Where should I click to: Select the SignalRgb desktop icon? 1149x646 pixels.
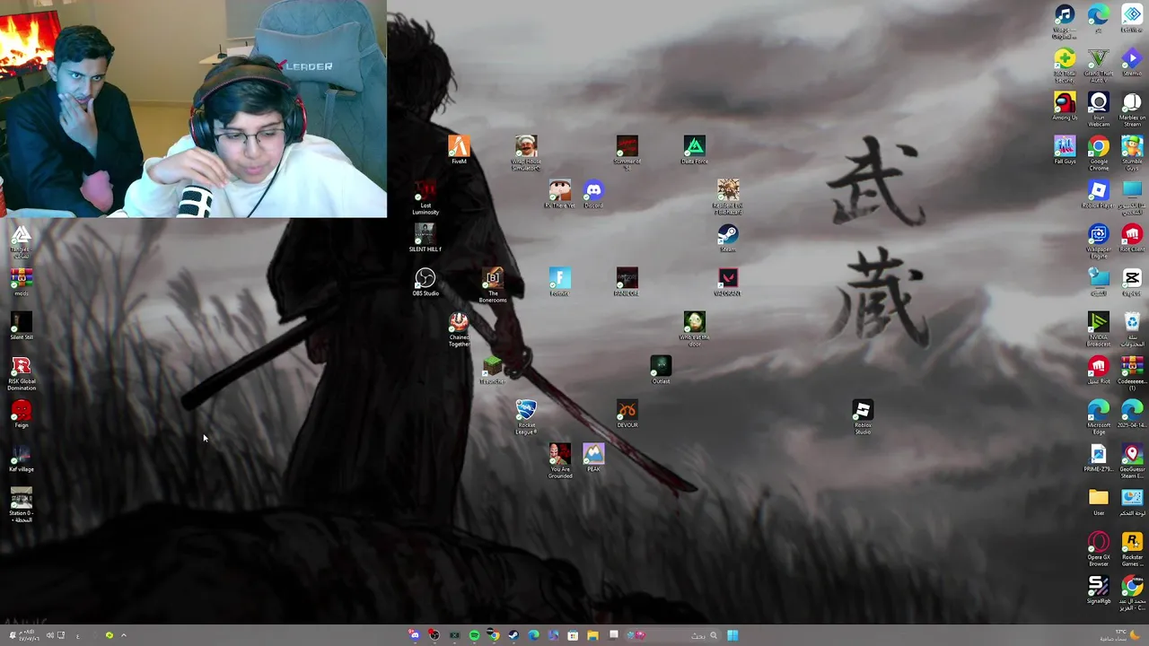[x=1099, y=589]
